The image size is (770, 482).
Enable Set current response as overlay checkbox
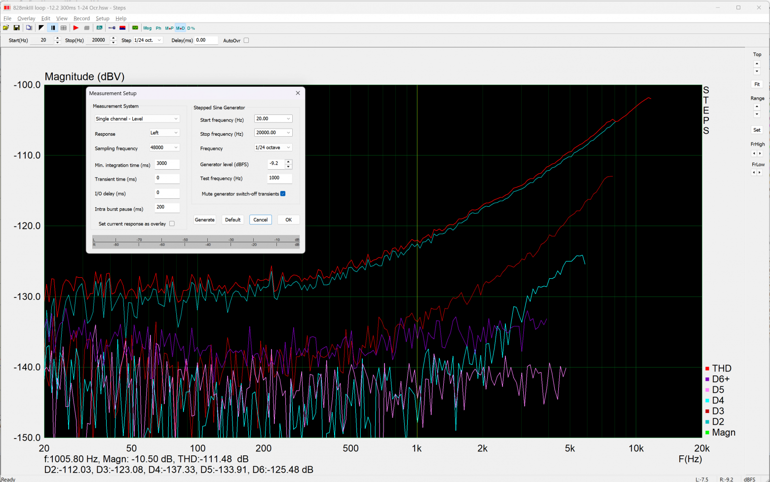[172, 223]
